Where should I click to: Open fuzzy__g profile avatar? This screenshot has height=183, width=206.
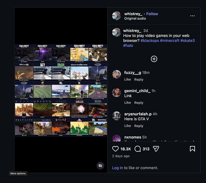116,74
